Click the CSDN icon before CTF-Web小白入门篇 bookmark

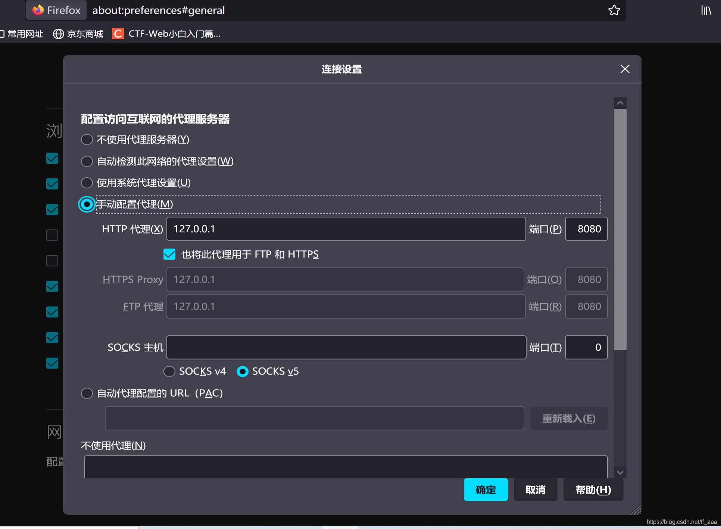click(117, 34)
